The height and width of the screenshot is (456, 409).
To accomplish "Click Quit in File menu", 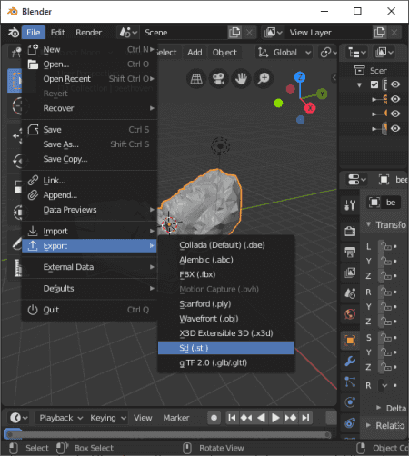I will 89,310.
